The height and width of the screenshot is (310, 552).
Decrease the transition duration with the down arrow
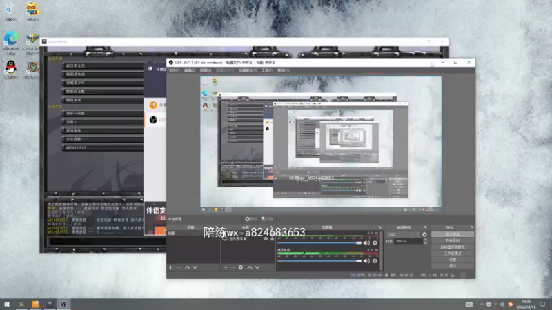pyautogui.click(x=425, y=243)
